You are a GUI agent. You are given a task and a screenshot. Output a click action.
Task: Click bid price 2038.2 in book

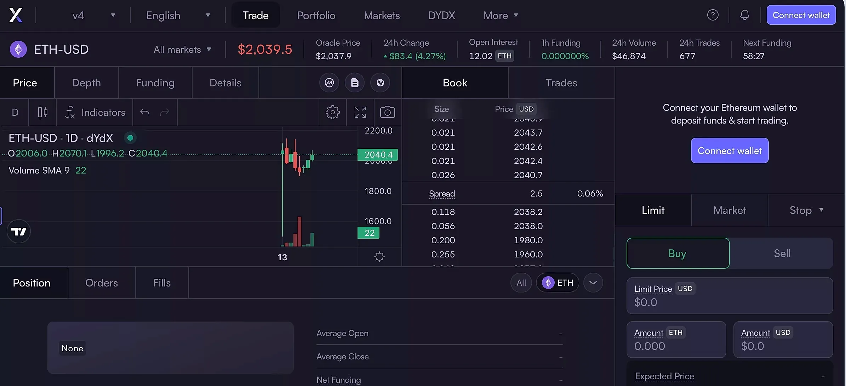(528, 212)
